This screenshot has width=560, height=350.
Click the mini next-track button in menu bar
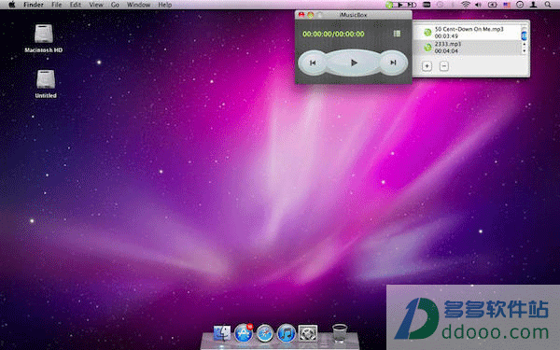412,5
